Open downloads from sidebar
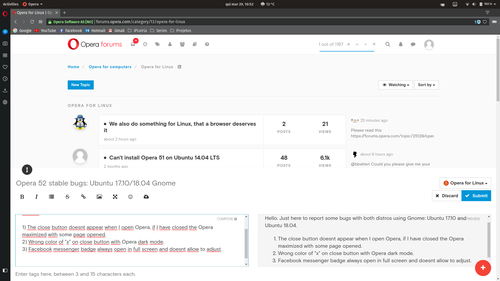The image size is (500, 281). 5,90
